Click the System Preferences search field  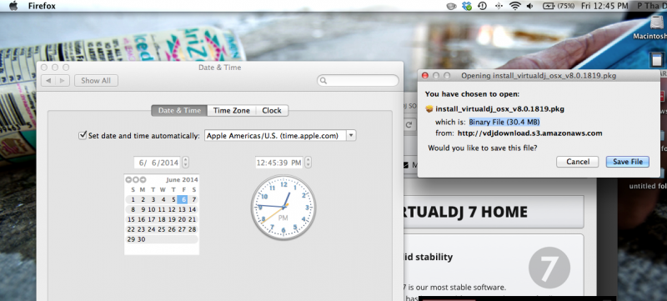tap(358, 80)
